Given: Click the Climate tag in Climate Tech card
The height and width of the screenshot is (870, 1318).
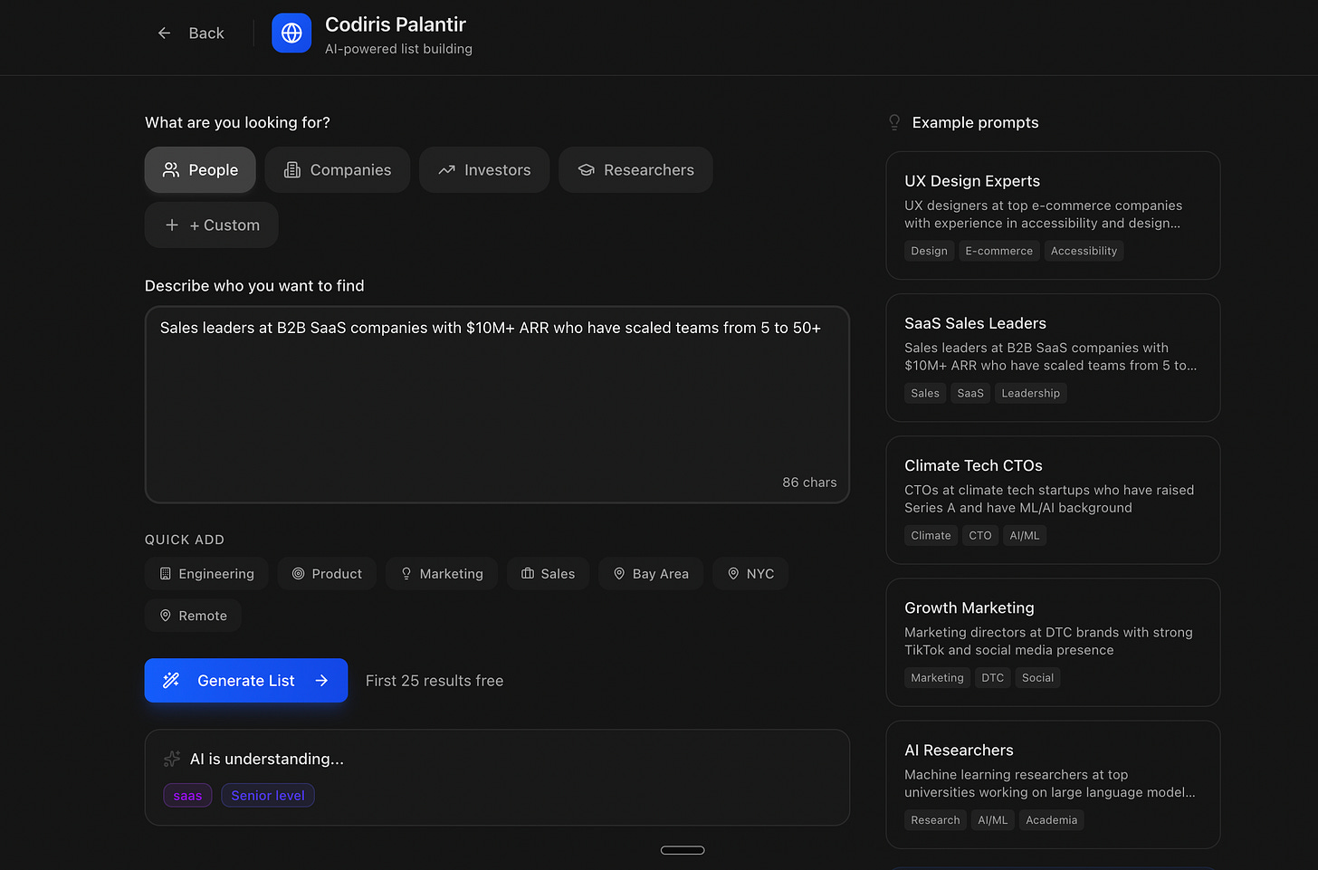Looking at the screenshot, I should tap(931, 535).
